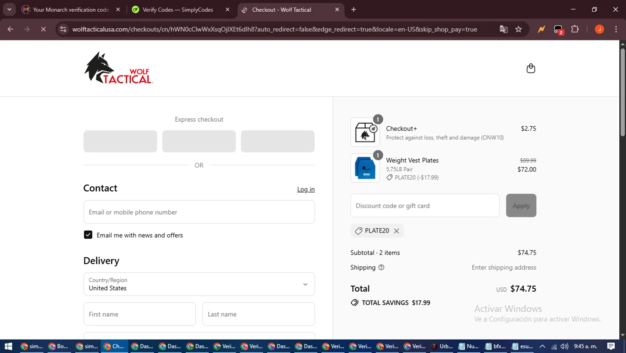Screen dimensions: 626x353
Task: Remove the PLATE20 discount code
Action: pyautogui.click(x=396, y=231)
